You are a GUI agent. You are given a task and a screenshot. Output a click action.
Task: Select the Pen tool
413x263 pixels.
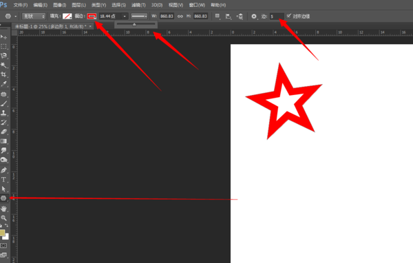(3, 170)
